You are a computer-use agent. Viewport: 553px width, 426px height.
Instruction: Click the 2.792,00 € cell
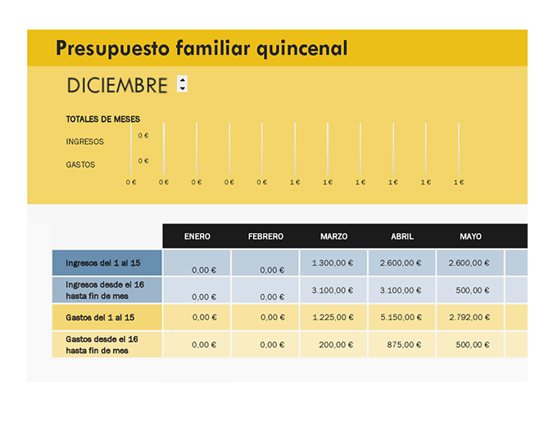point(470,317)
